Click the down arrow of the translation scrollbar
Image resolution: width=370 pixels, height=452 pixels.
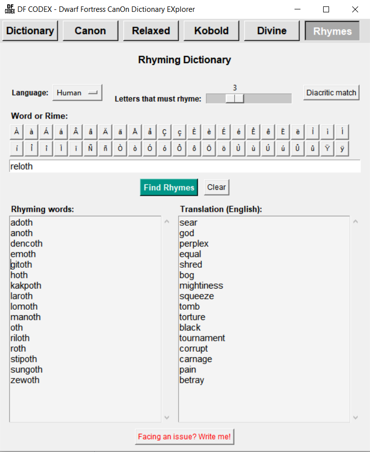pyautogui.click(x=356, y=417)
